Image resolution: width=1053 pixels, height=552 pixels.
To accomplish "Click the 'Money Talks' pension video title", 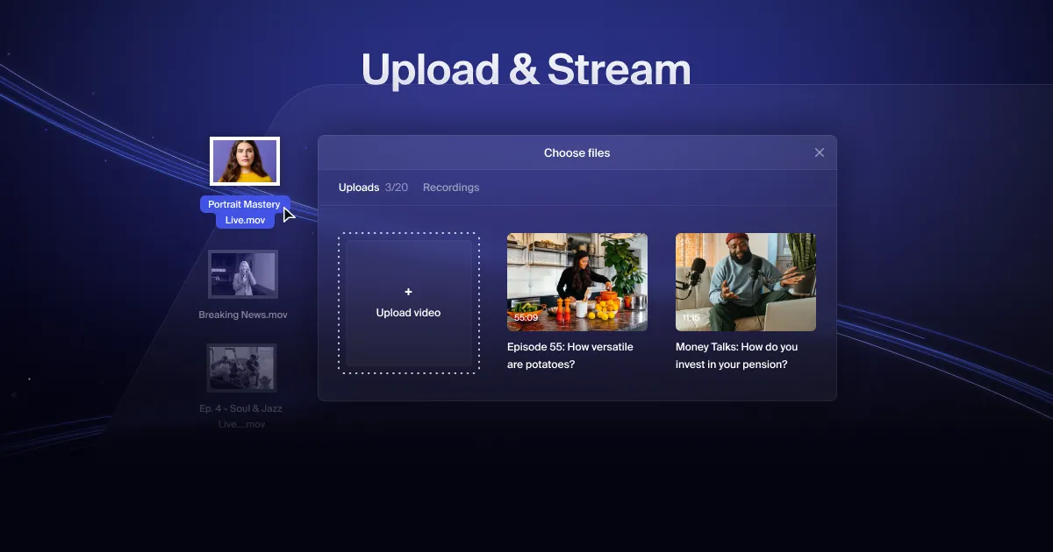I will (x=737, y=356).
